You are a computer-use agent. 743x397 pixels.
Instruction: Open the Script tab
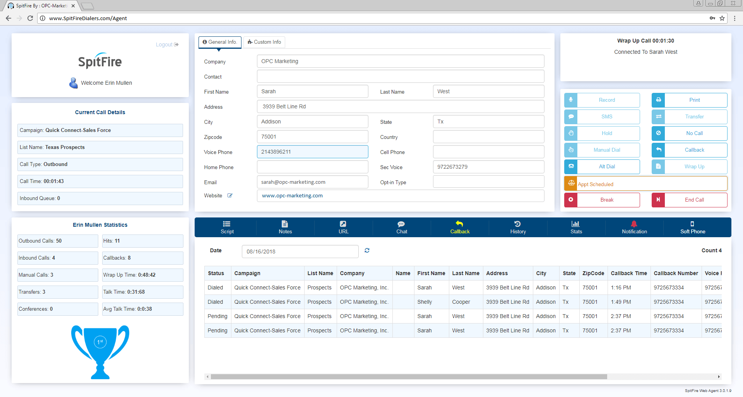point(227,228)
